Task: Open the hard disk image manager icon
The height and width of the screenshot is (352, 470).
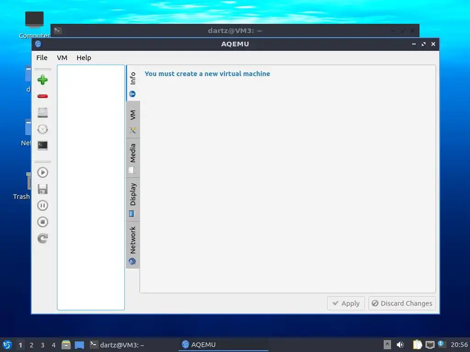Action: (x=43, y=113)
